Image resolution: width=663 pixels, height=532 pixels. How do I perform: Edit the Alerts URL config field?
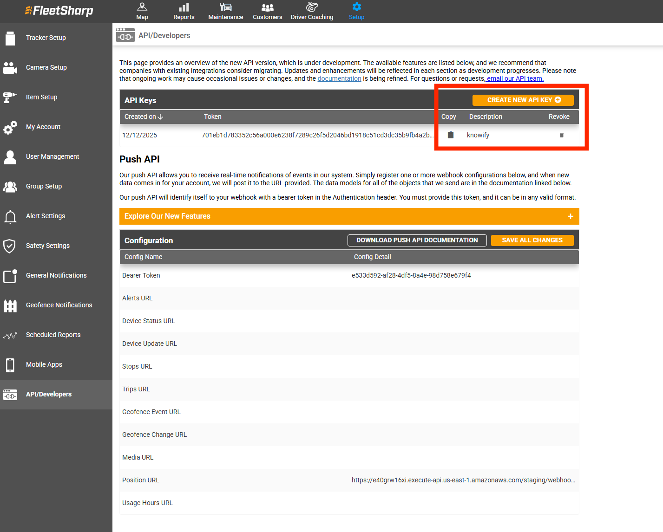(x=463, y=298)
